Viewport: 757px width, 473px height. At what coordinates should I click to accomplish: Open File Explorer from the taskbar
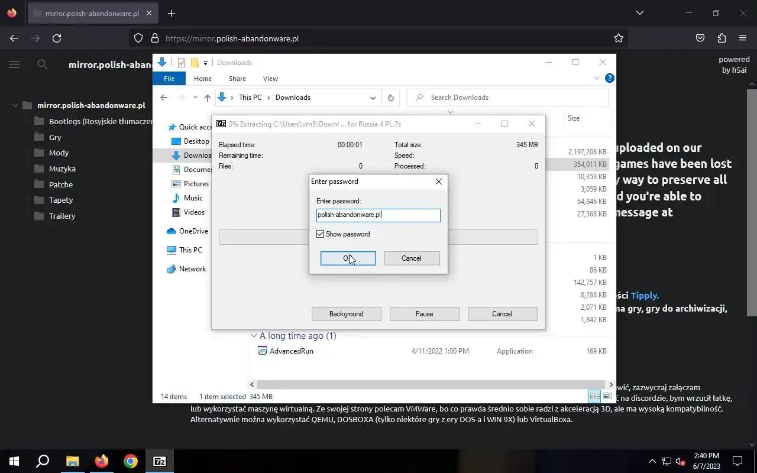point(72,461)
